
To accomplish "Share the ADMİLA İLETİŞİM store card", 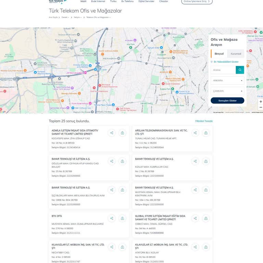I will coord(112,133).
